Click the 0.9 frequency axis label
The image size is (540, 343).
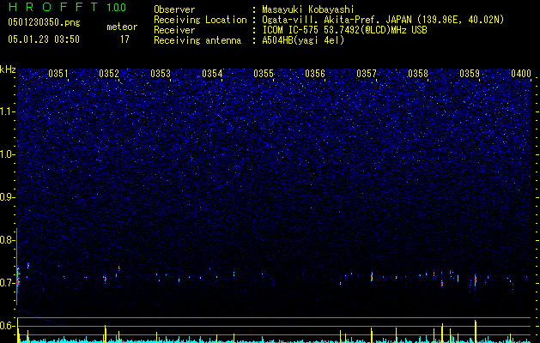click(7, 197)
